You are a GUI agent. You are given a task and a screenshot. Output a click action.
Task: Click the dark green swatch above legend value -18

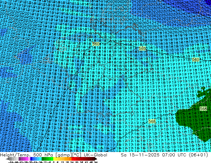point(43,159)
